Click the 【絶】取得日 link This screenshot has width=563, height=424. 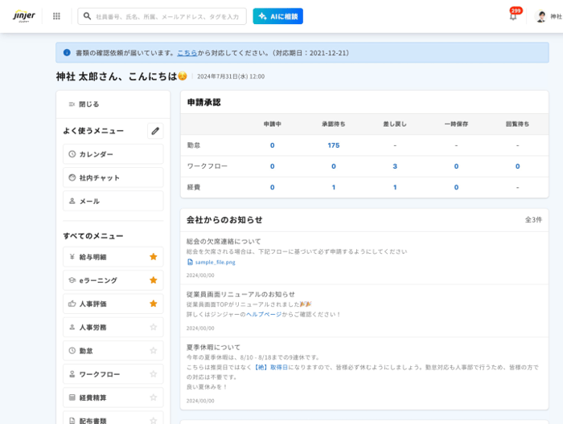pos(271,367)
